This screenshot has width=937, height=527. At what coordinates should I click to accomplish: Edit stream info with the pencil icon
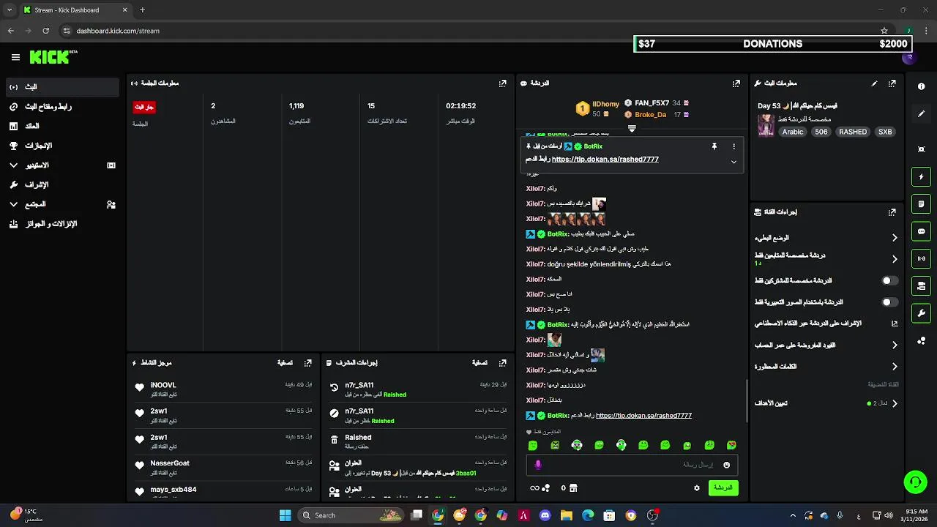pos(874,83)
